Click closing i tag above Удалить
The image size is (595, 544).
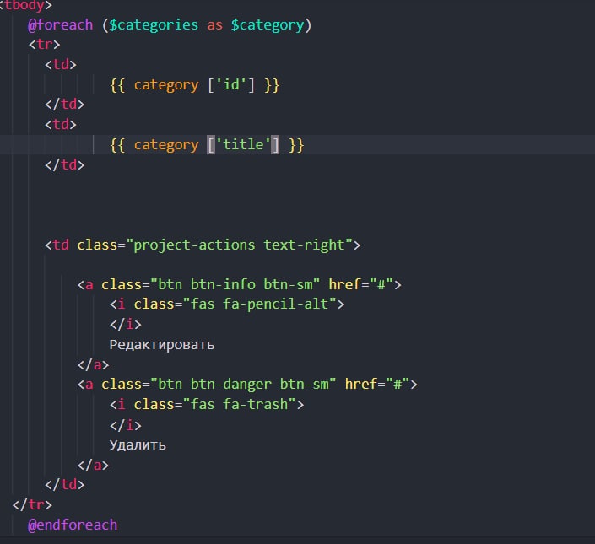126,425
